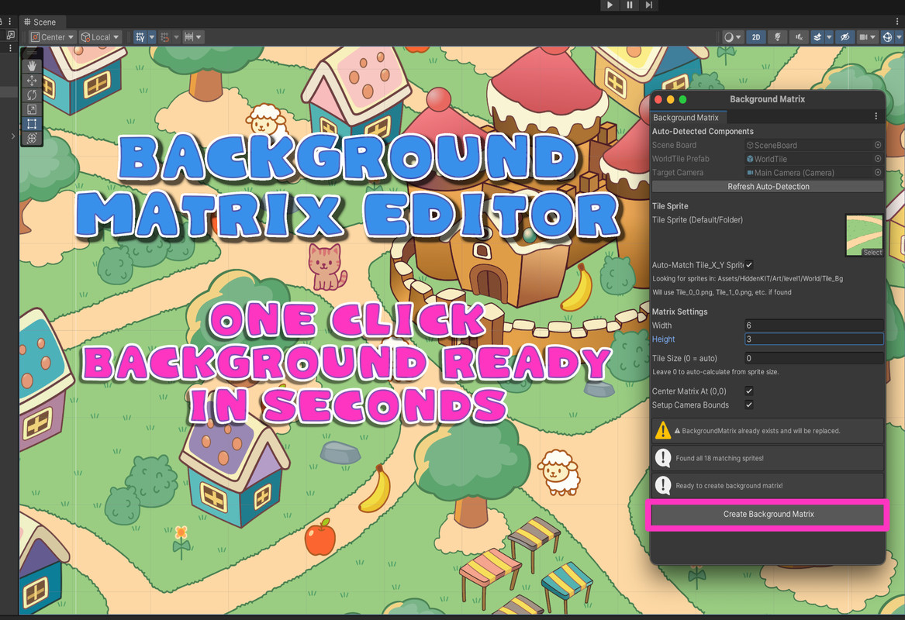Select the Move tool

click(32, 81)
